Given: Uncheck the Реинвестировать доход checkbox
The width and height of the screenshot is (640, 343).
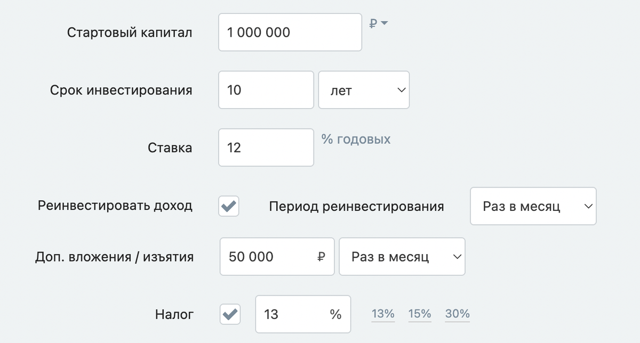Looking at the screenshot, I should pos(228,206).
